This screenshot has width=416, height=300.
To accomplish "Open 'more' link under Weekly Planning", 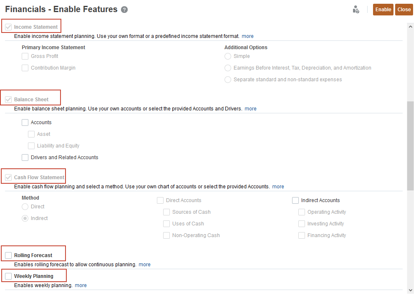I will point(81,285).
